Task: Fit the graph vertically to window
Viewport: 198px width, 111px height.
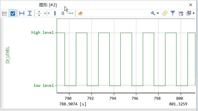Action: [30, 13]
